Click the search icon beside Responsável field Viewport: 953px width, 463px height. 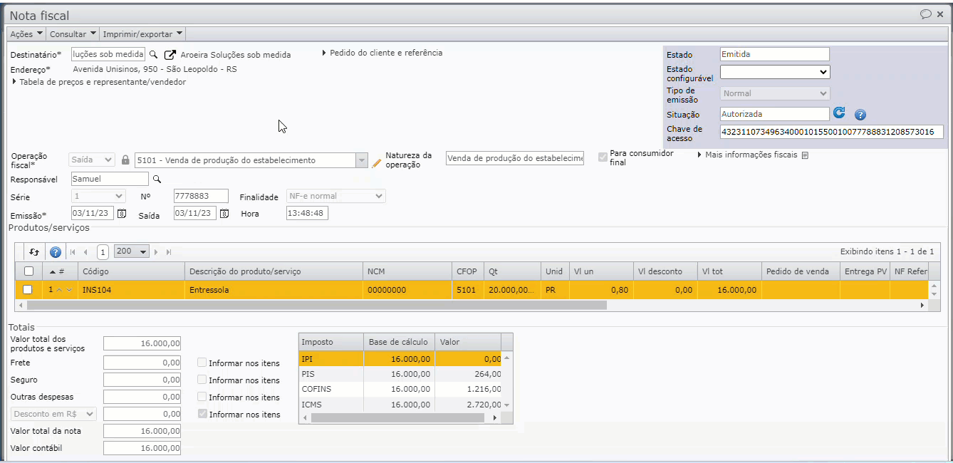[157, 180]
